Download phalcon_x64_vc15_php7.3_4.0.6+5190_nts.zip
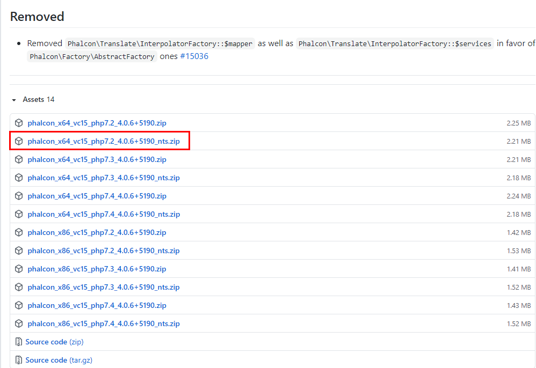This screenshot has width=536, height=368. [104, 178]
